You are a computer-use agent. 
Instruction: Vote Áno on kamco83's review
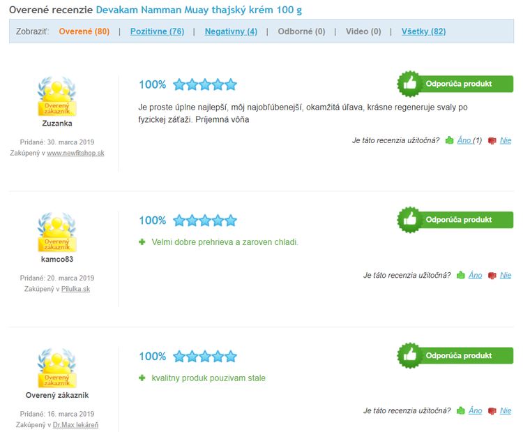tap(476, 275)
